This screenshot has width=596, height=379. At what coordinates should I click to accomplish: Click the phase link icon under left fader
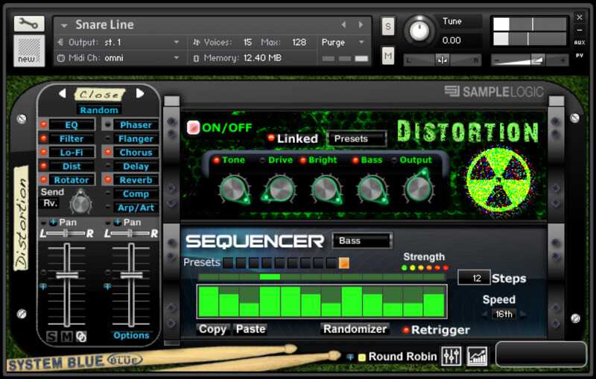coord(81,337)
